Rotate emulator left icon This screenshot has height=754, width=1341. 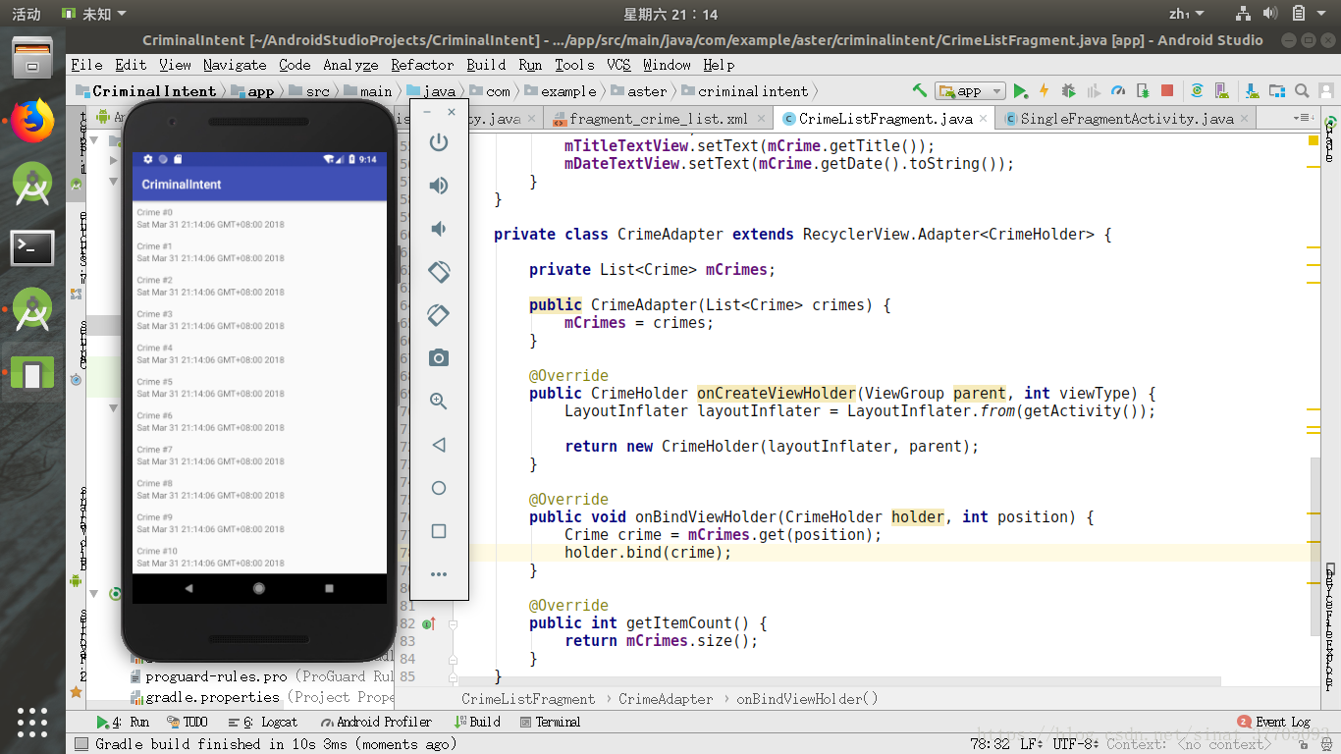coord(439,272)
